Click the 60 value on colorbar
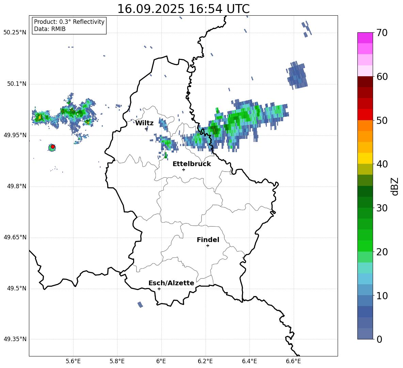 point(382,77)
